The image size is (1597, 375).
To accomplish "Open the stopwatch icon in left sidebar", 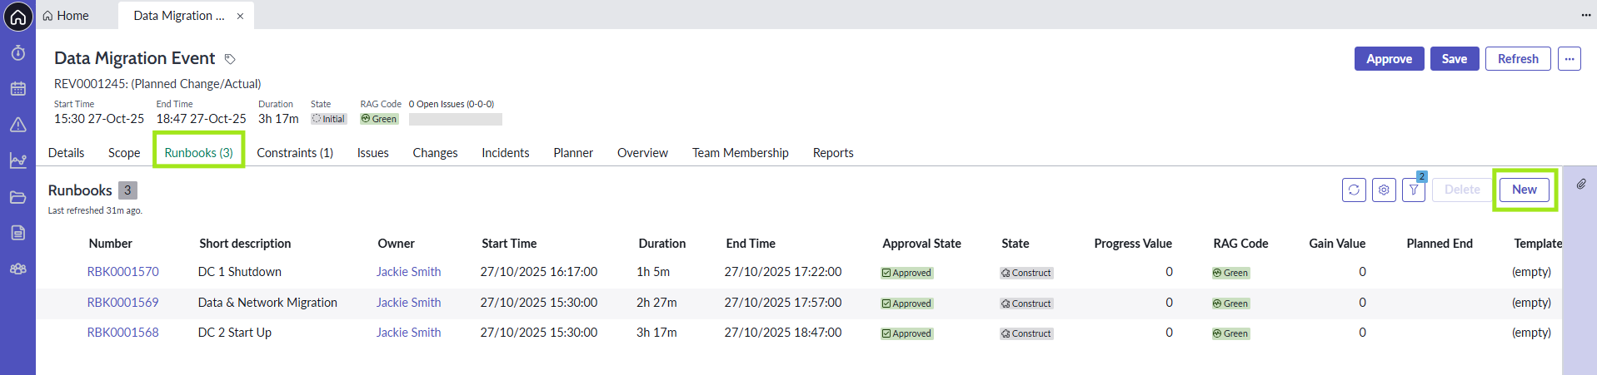I will 18,53.
